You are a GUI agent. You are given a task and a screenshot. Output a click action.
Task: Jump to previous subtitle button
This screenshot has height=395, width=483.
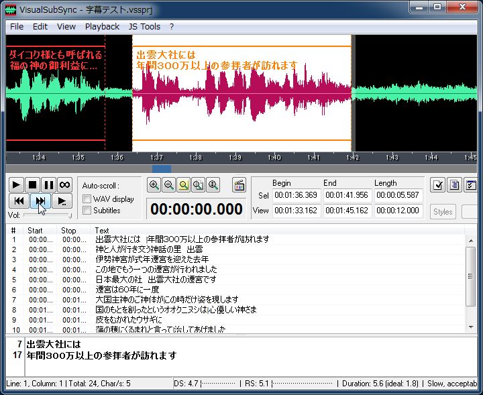pyautogui.click(x=19, y=201)
